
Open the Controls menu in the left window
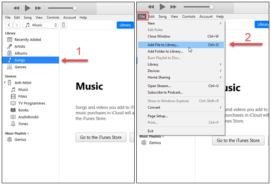(x=53, y=18)
